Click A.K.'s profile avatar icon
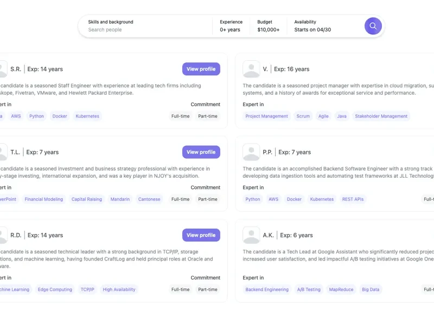The image size is (434, 312). pyautogui.click(x=251, y=235)
